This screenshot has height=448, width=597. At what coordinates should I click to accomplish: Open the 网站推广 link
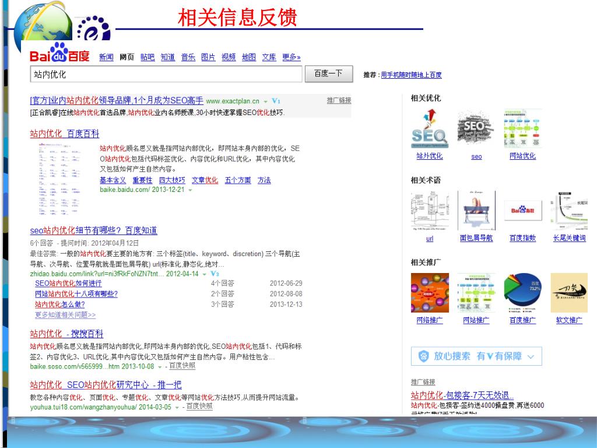pyautogui.click(x=476, y=320)
